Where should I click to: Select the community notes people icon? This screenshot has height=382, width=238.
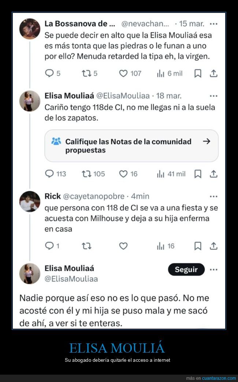[x=56, y=141]
